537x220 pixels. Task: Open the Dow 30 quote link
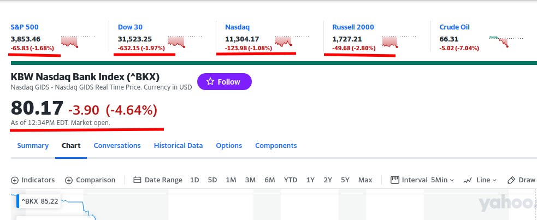(130, 27)
